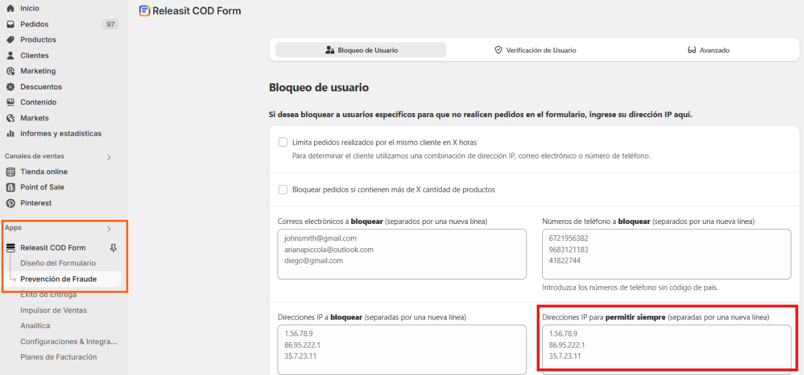Click the Correos electrónicos a bloquear label
The width and height of the screenshot is (804, 375).
coord(382,221)
